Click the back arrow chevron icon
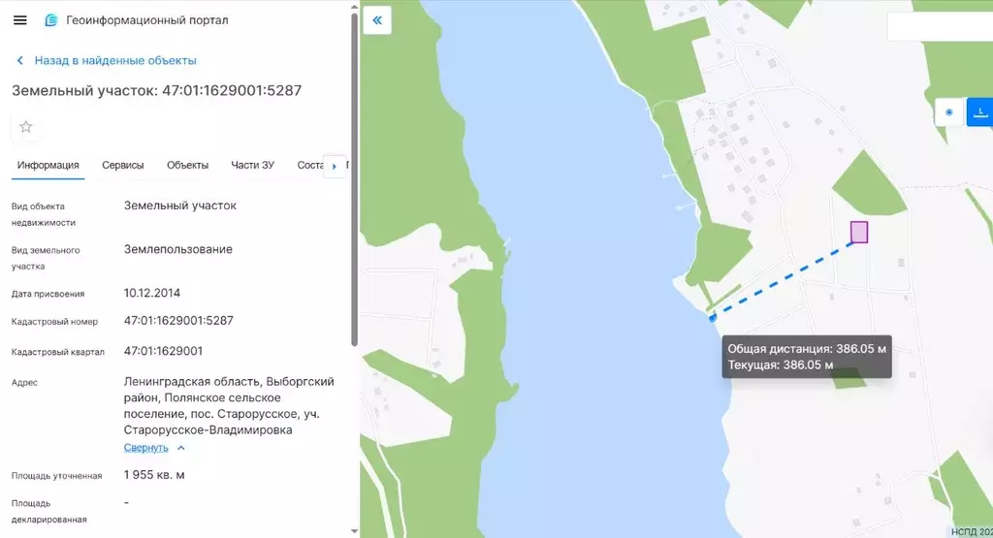The height and width of the screenshot is (538, 993). pos(19,61)
